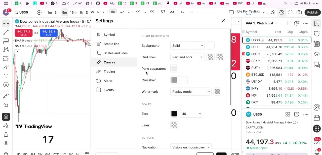The width and height of the screenshot is (322, 155).
Task: Open the Watermark Replay mode dropdown
Action: (191, 92)
